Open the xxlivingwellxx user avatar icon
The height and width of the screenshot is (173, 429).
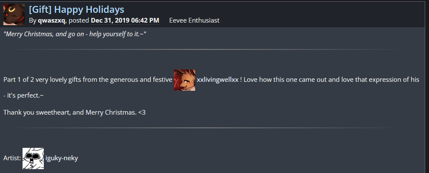coord(185,80)
